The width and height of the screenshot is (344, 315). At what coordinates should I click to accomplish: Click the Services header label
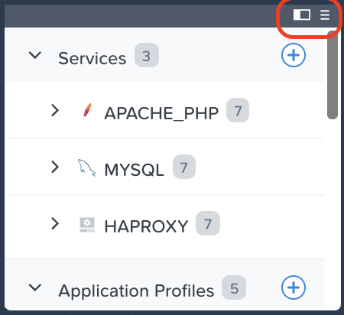[x=92, y=58]
